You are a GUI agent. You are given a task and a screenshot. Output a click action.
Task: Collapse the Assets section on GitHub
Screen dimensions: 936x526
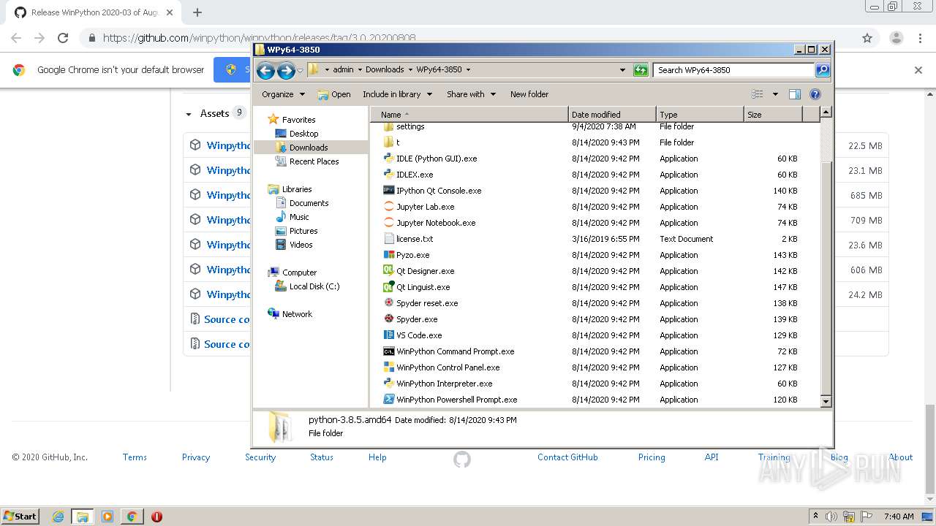(x=189, y=114)
